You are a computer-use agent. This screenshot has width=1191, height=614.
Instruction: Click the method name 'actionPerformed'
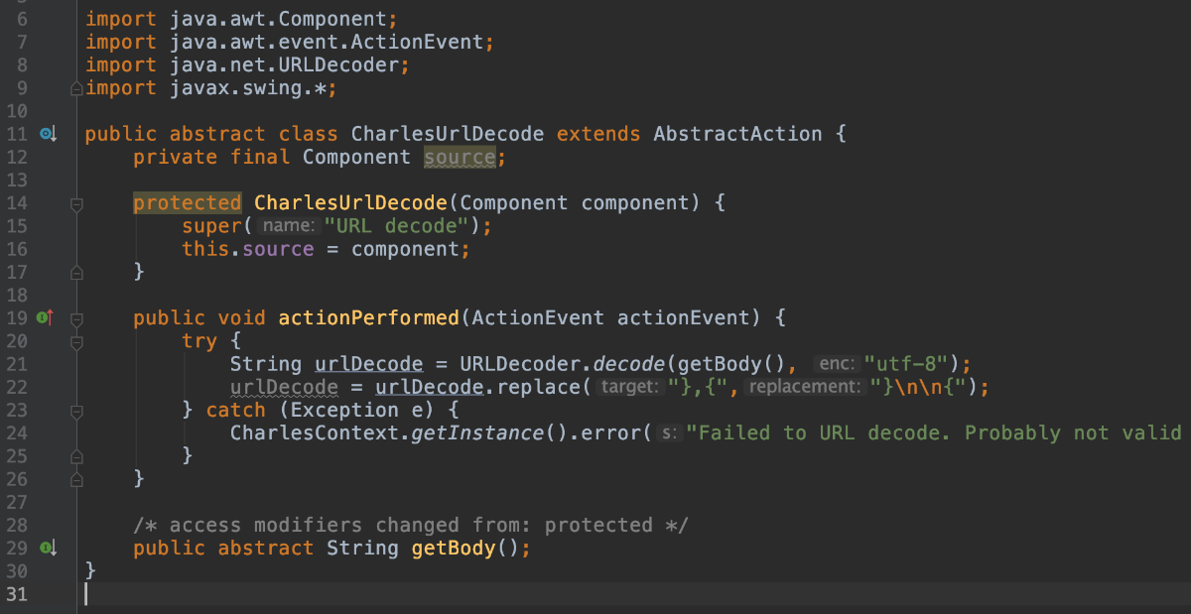coord(369,318)
